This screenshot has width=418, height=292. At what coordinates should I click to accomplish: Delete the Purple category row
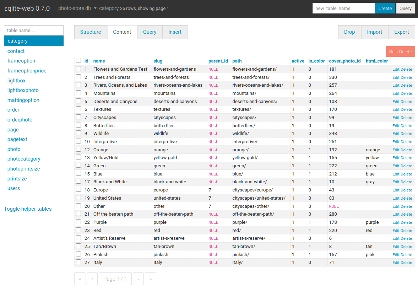tap(406, 222)
